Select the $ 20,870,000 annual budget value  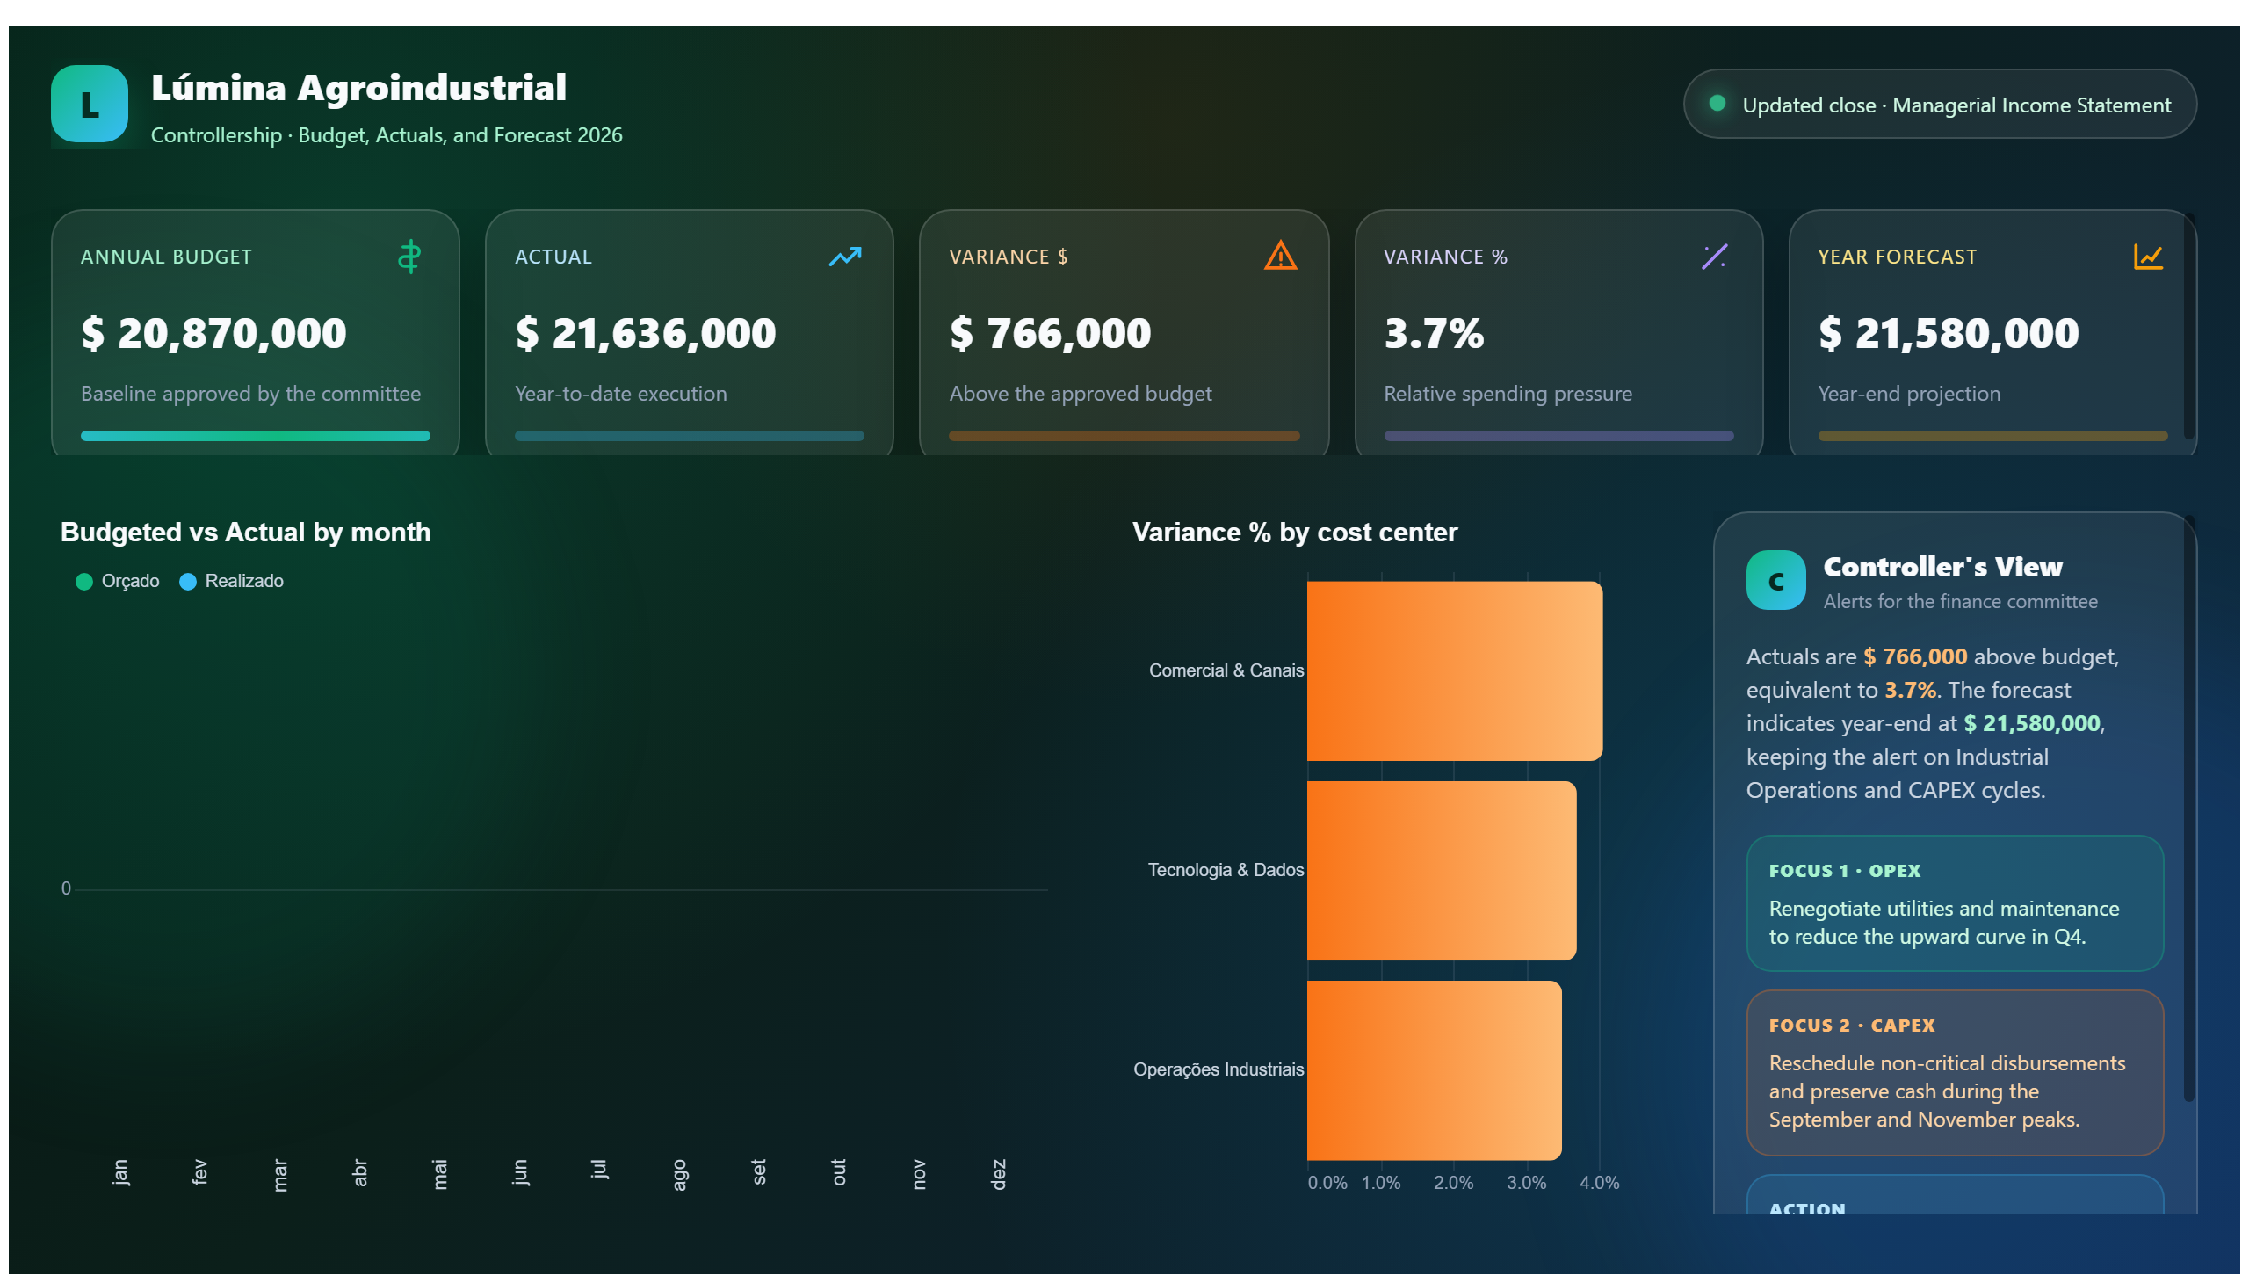pos(214,333)
